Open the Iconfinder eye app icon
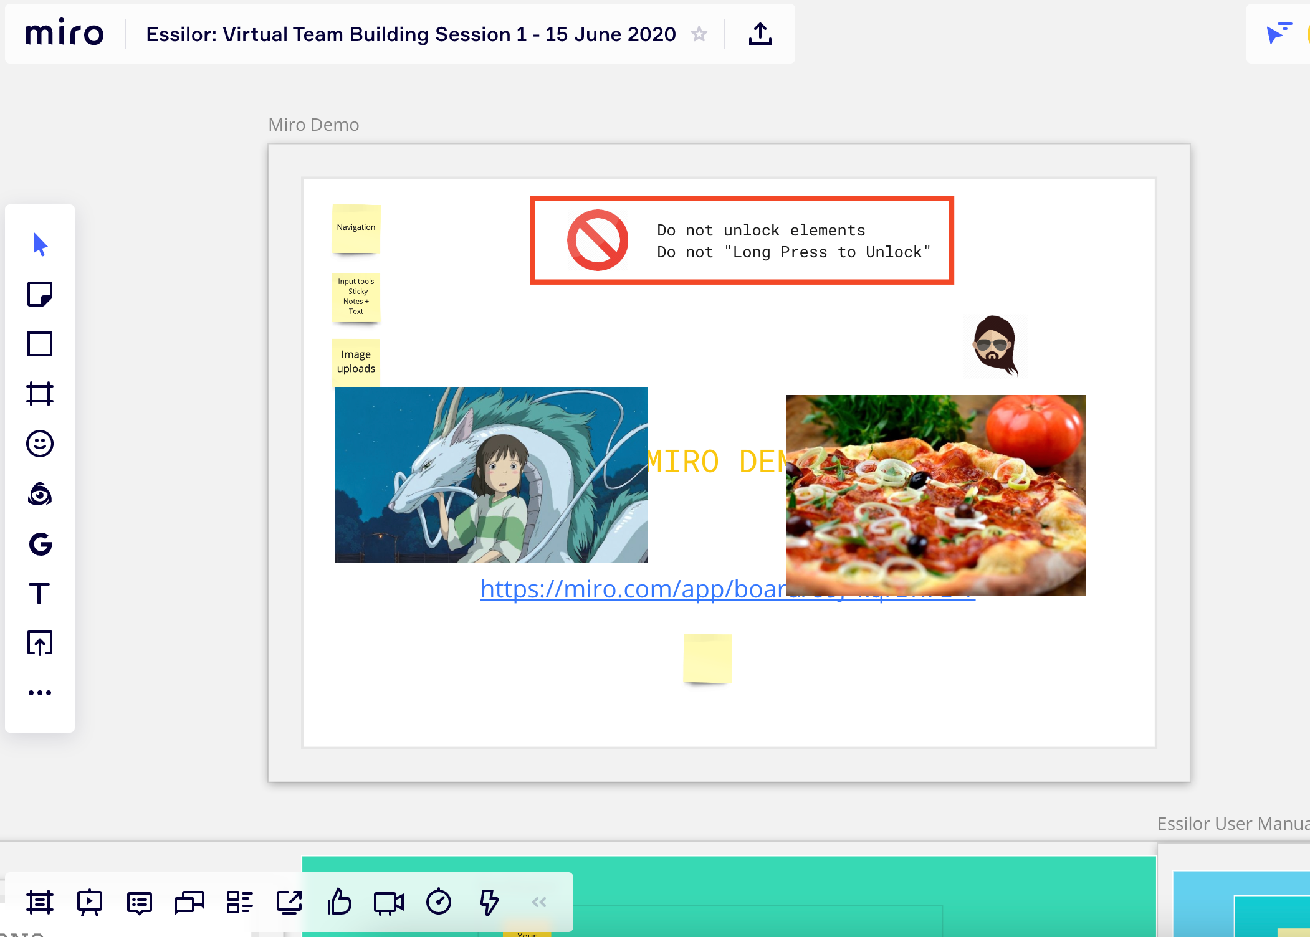Image resolution: width=1310 pixels, height=937 pixels. (x=40, y=493)
